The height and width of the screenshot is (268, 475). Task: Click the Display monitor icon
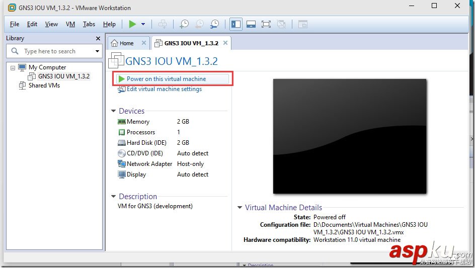[x=121, y=175]
